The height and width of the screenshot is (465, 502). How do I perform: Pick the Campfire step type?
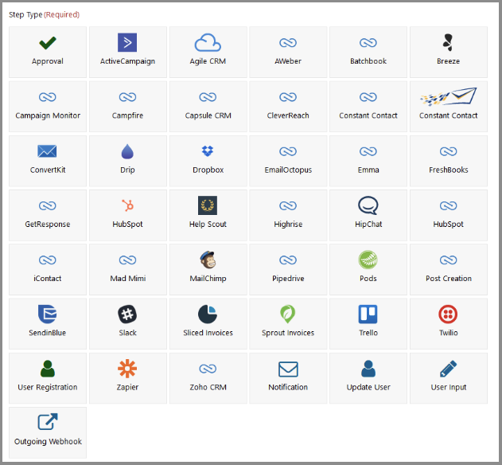click(128, 107)
